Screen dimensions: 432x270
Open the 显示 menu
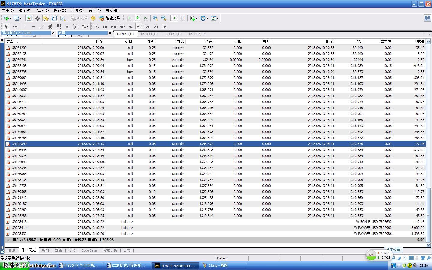click(x=25, y=10)
